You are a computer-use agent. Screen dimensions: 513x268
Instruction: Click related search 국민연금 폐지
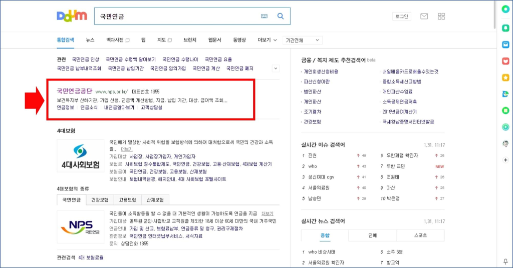[x=240, y=68]
